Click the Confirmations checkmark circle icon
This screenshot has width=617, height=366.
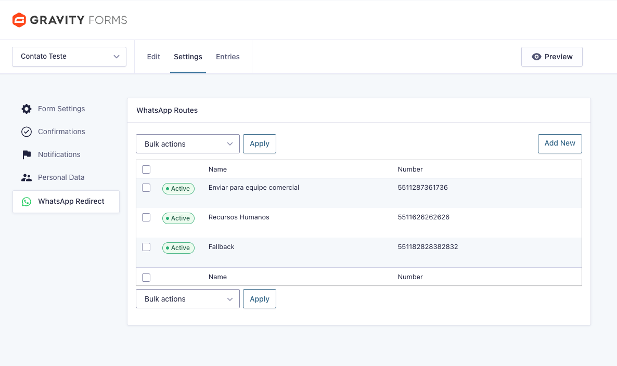click(x=27, y=132)
